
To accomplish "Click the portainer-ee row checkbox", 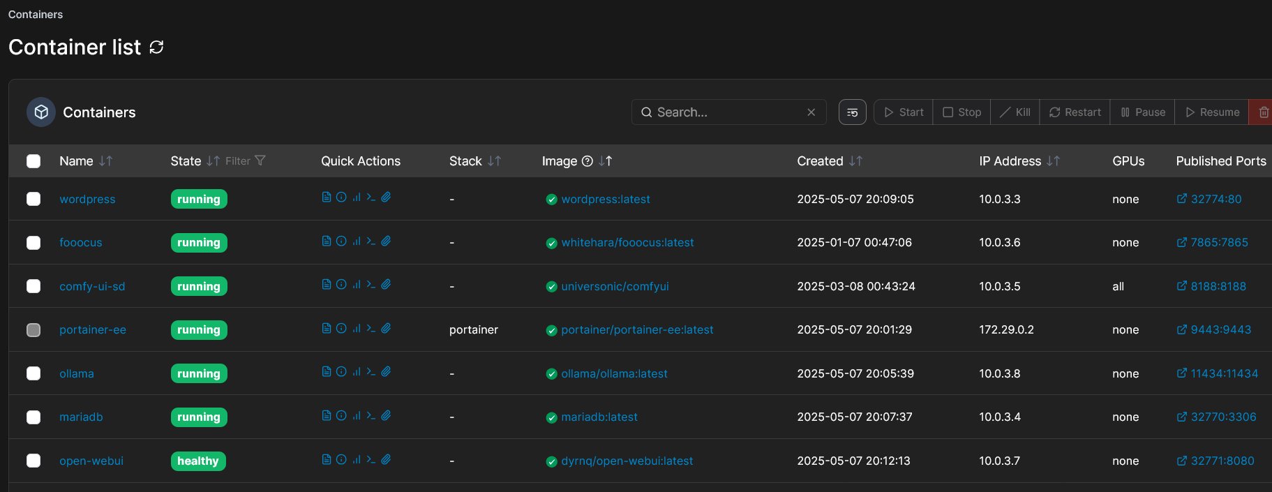I will [33, 330].
